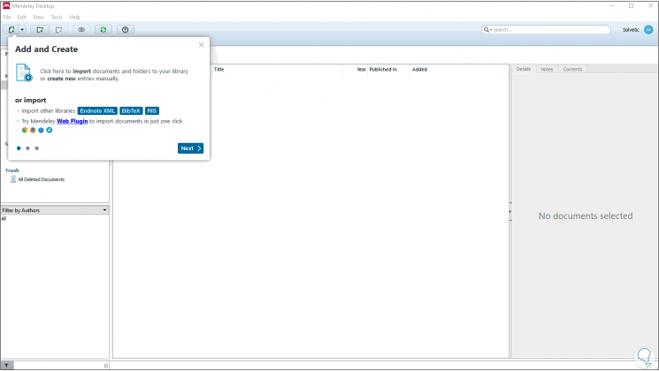
Task: Click the Solvetic user avatar icon
Action: (648, 30)
